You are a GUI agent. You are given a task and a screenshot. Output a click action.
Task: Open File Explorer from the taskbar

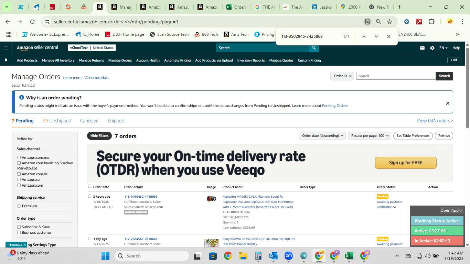click(x=243, y=256)
